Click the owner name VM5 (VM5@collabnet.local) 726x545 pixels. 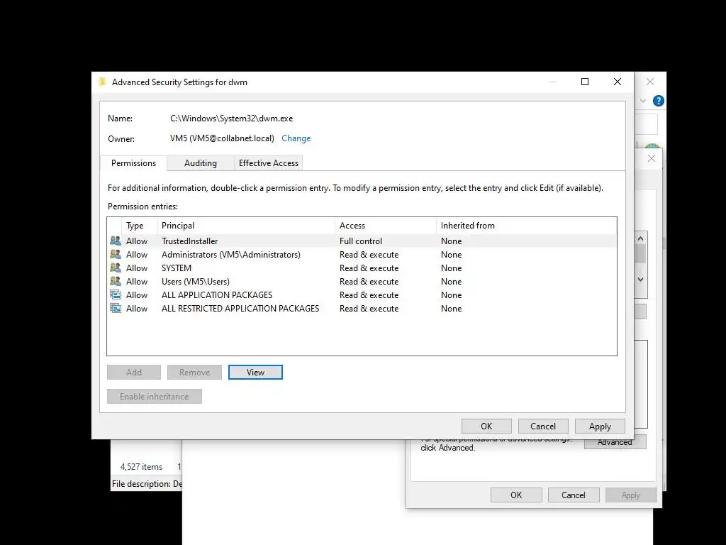pos(222,138)
